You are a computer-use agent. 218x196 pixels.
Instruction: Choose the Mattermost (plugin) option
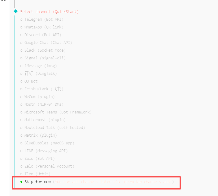pyautogui.click(x=45, y=120)
